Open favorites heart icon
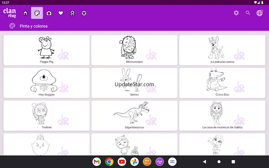Image resolution: width=269 pixels, height=168 pixels. (61, 13)
